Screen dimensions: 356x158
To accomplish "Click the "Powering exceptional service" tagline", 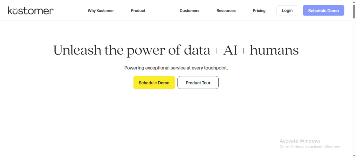I will [x=176, y=68].
